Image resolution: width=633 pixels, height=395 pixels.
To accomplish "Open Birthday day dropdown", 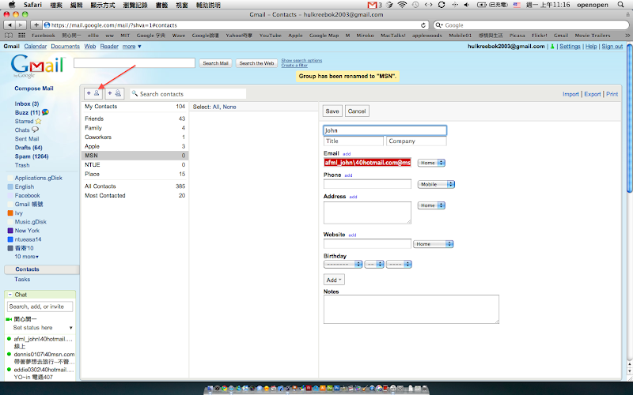I will [x=373, y=265].
